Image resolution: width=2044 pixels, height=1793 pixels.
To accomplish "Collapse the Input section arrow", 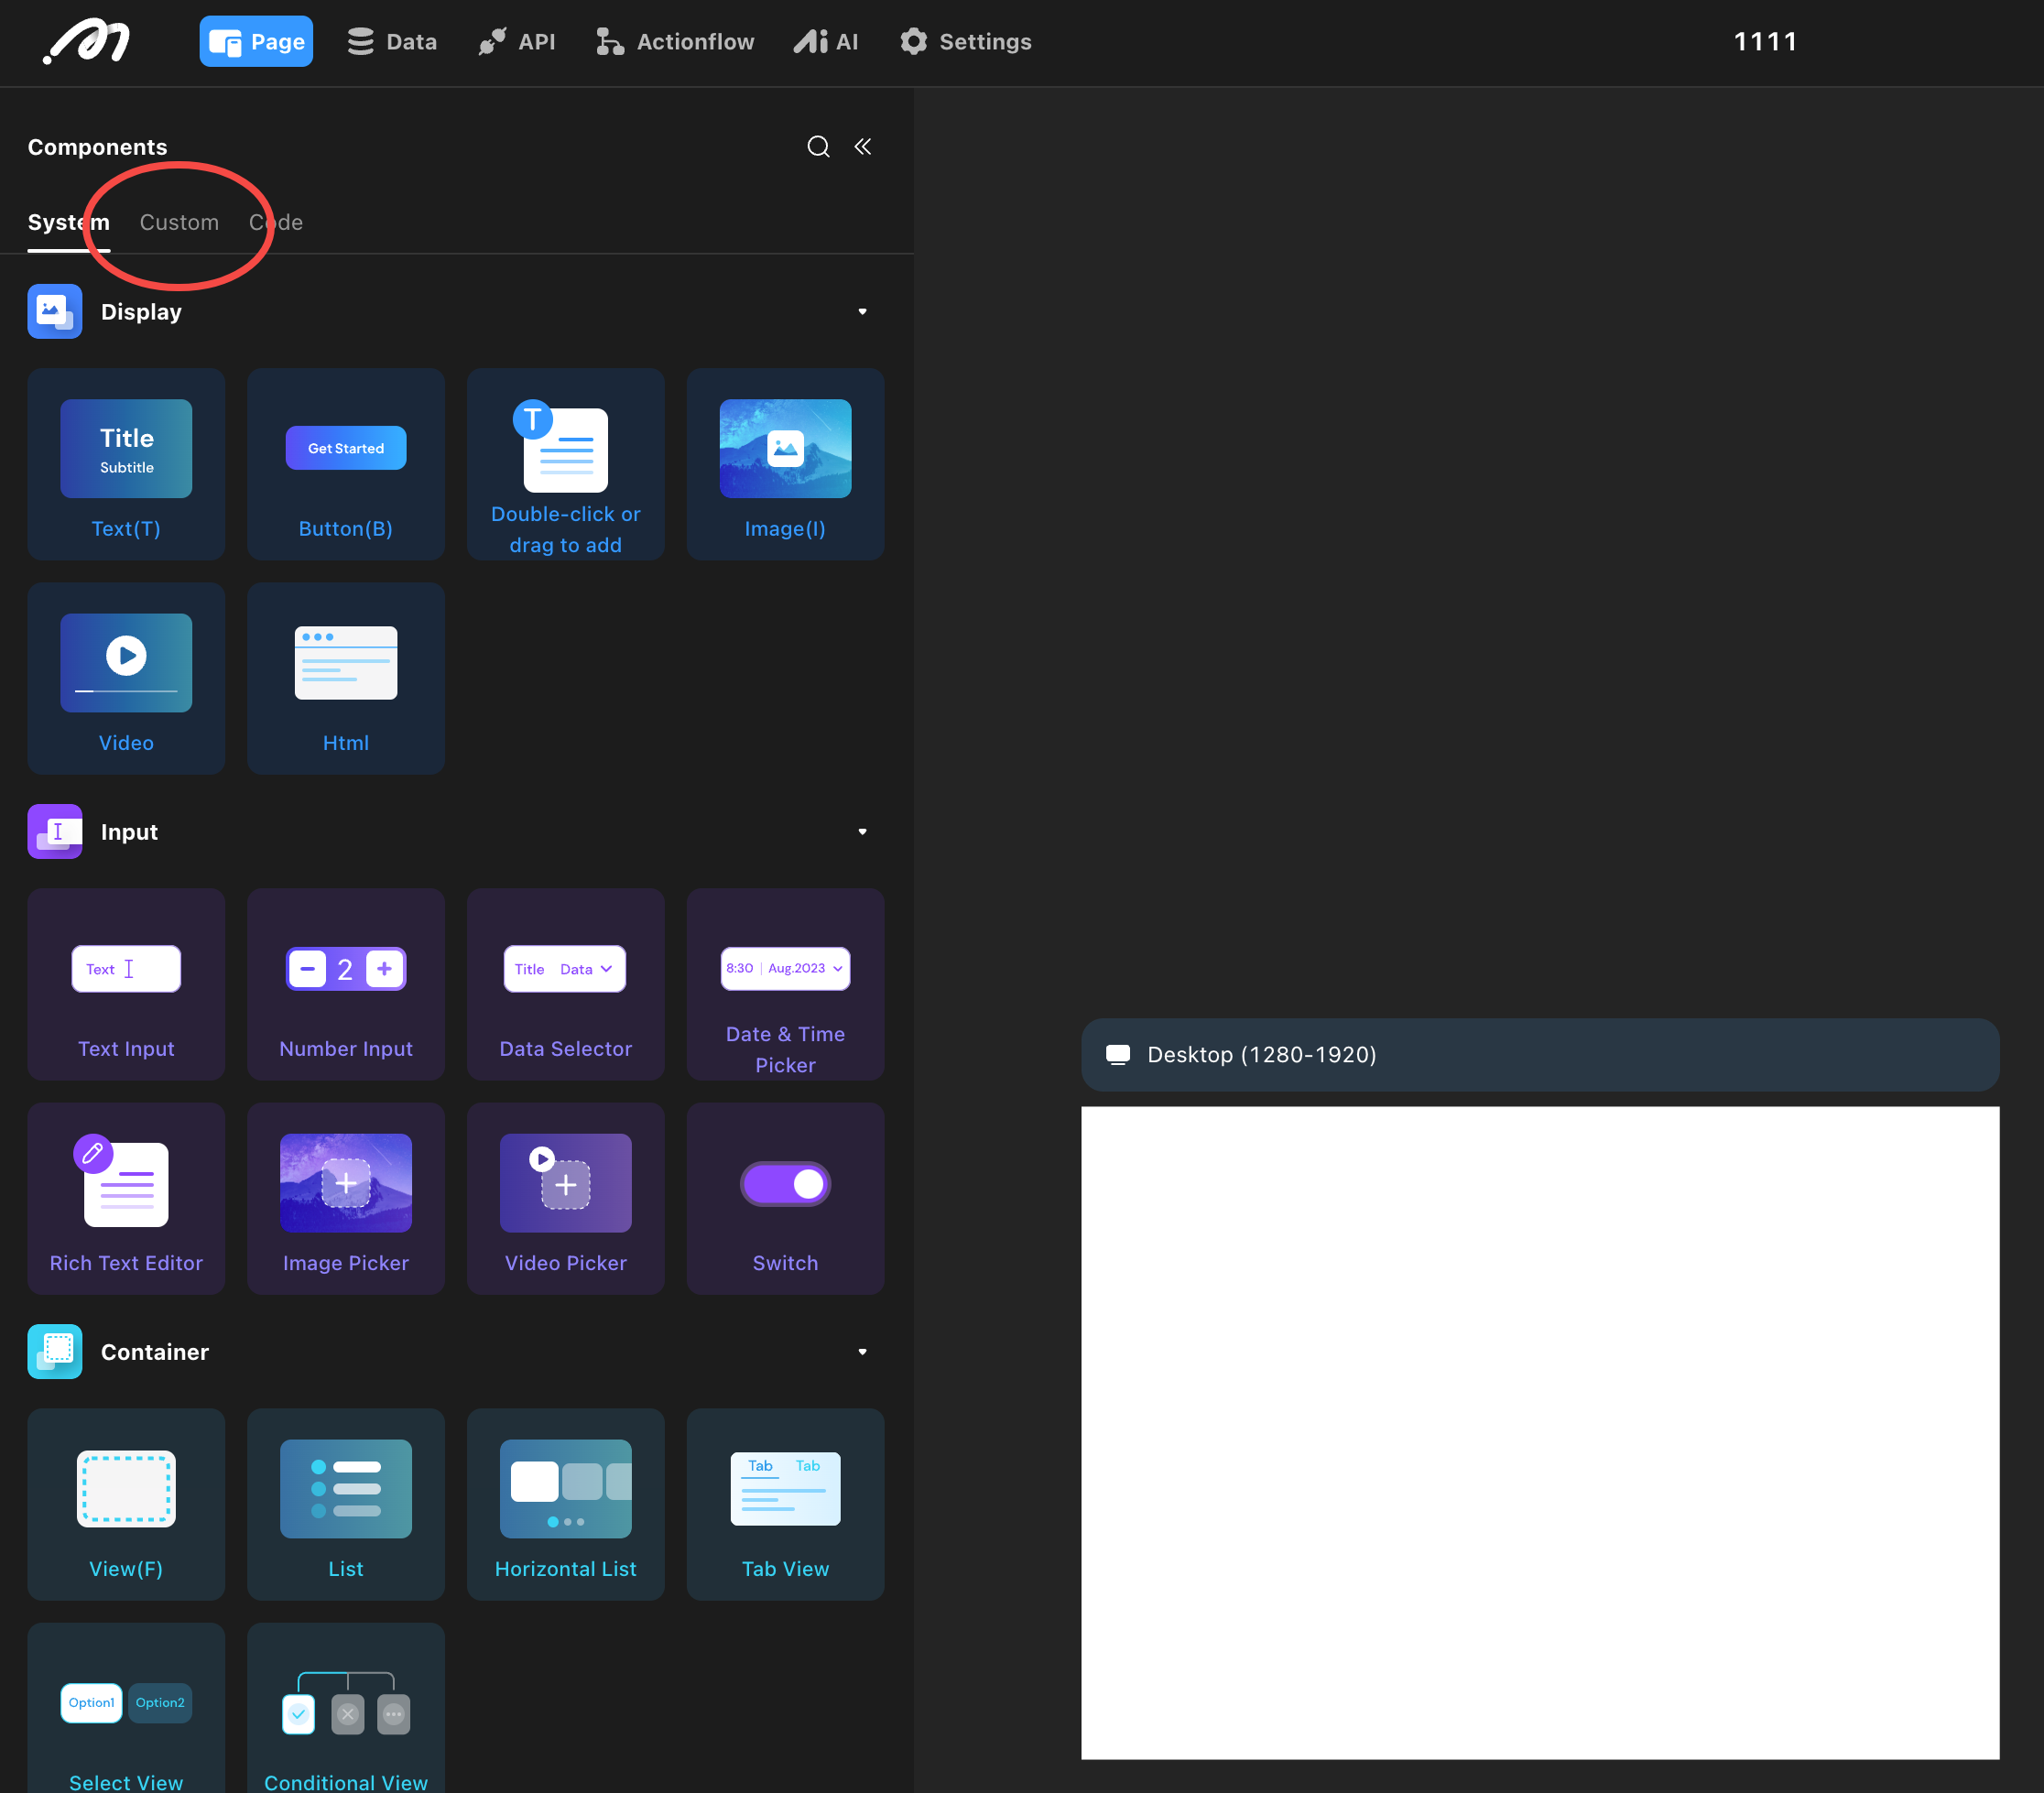I will click(x=862, y=832).
